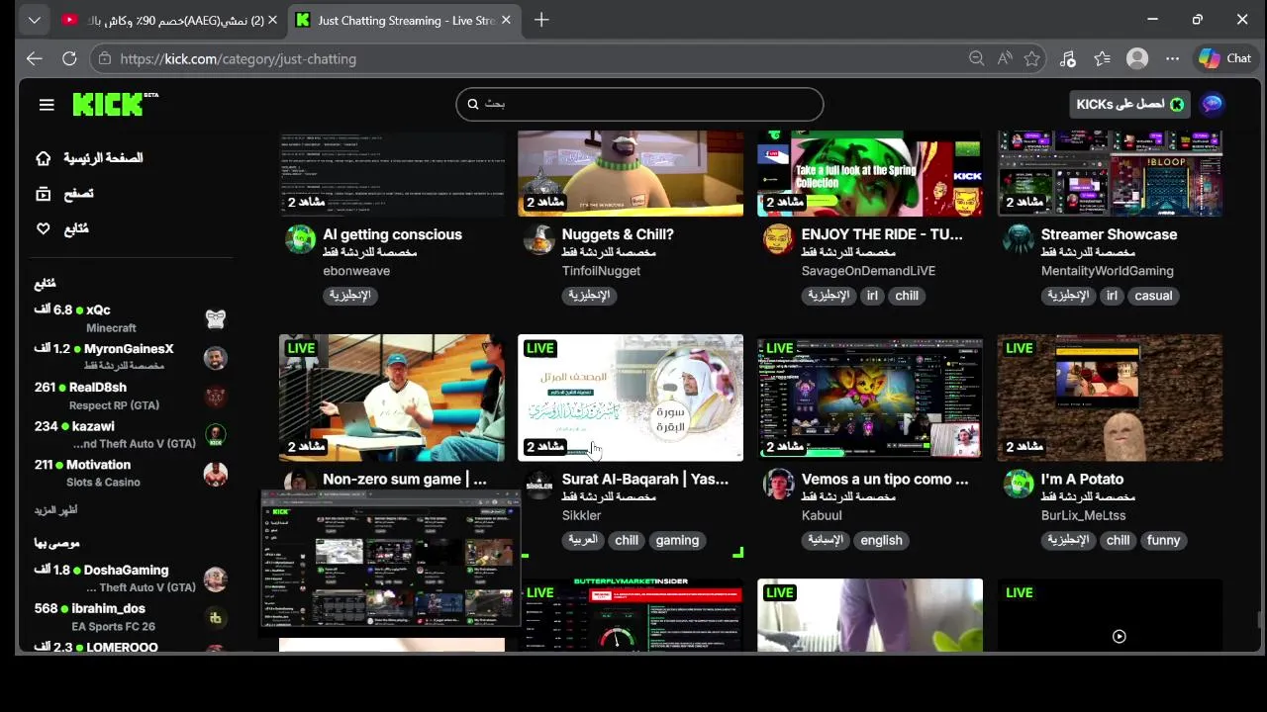This screenshot has height=712, width=1267.
Task: Open Surat Al-Baqarah stream title
Action: 645,479
